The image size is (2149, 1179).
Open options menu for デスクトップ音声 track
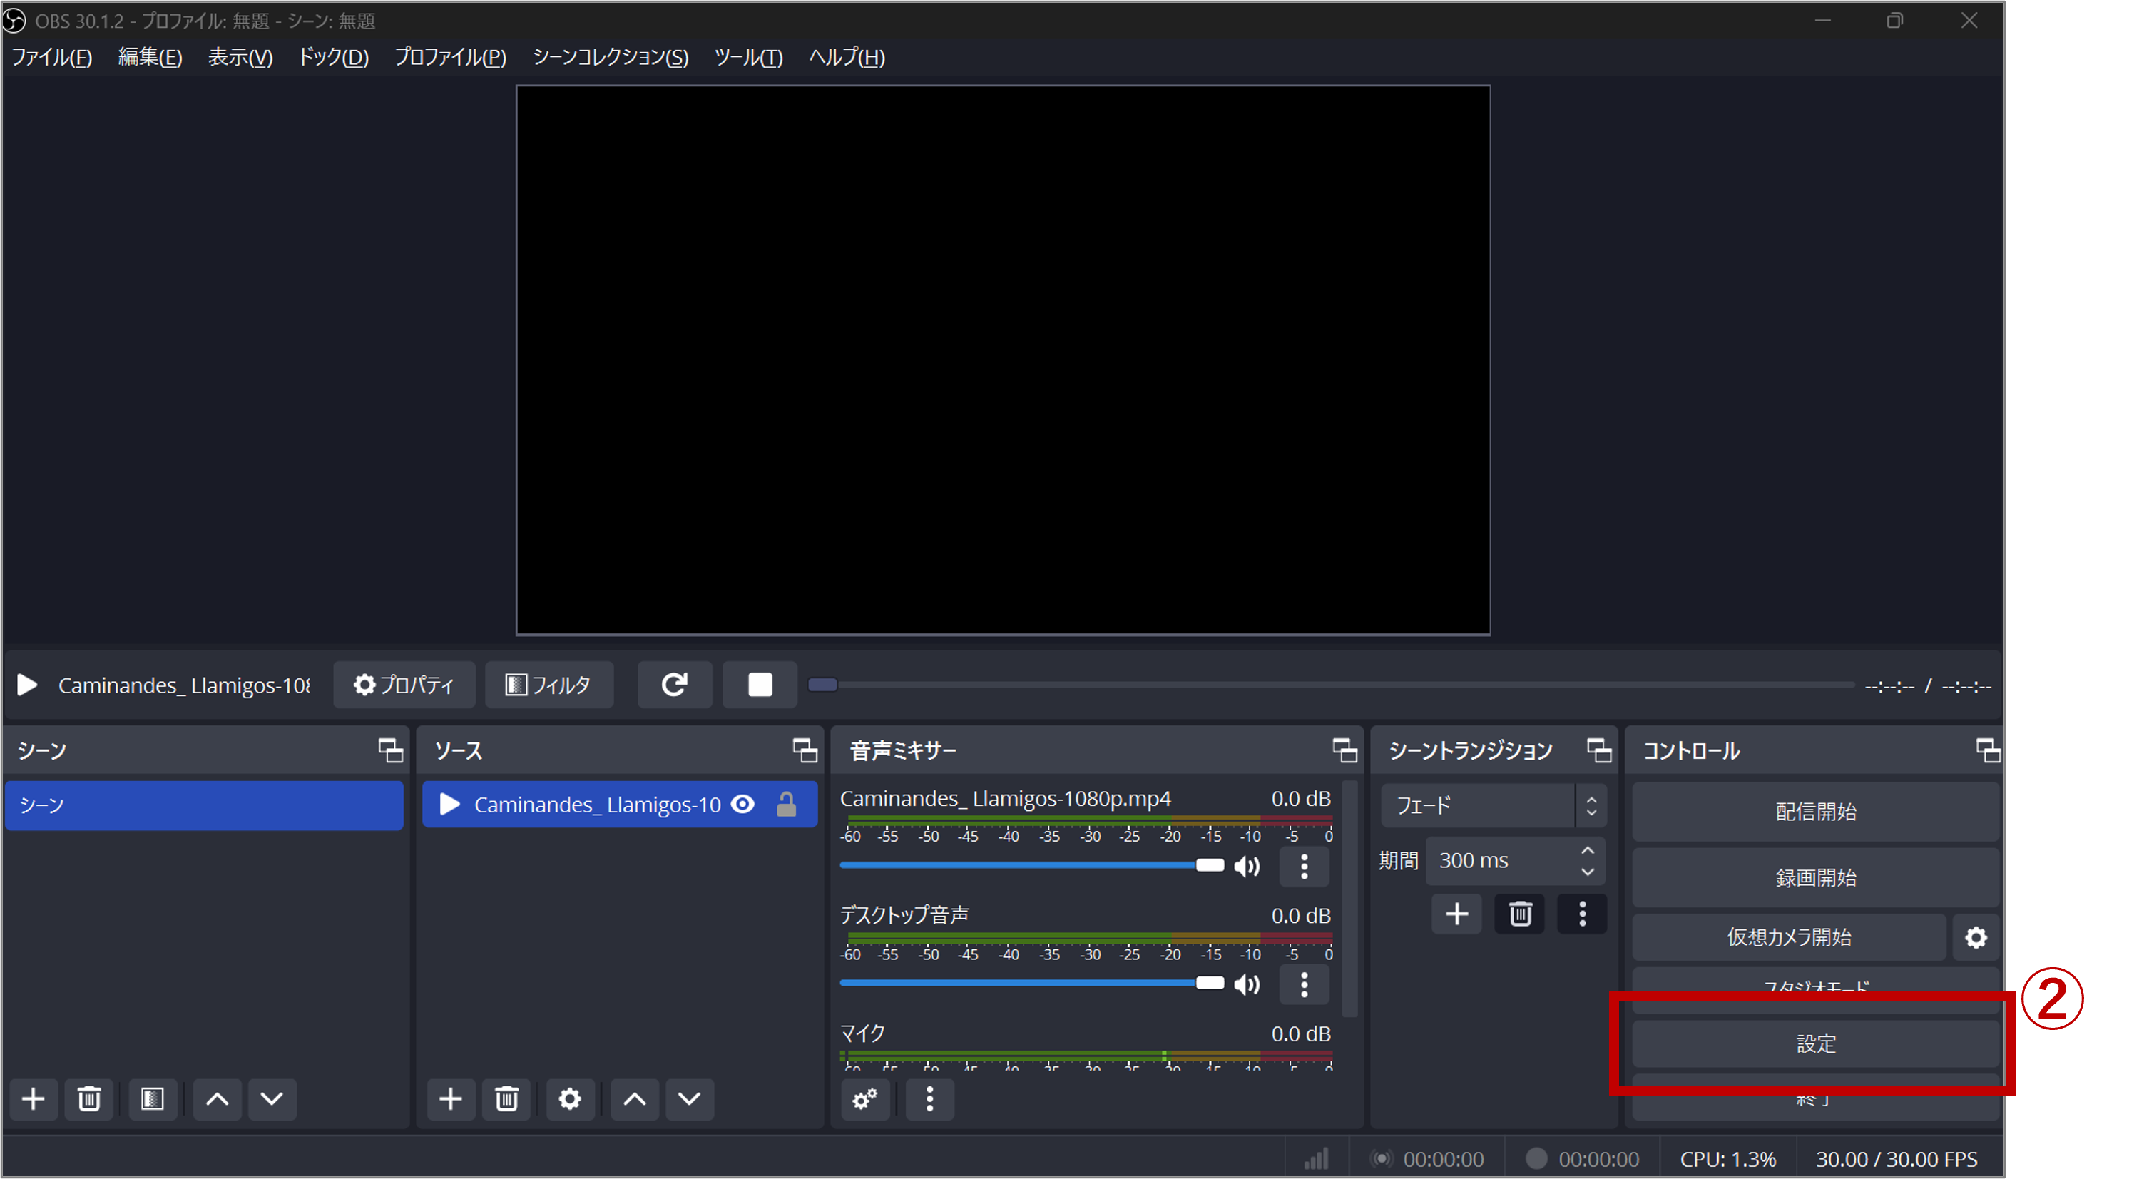tap(1304, 984)
